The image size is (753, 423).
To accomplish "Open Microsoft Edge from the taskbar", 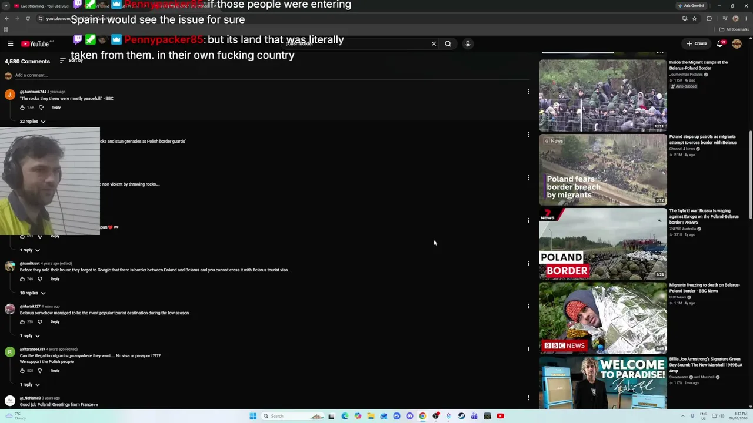I will point(345,416).
